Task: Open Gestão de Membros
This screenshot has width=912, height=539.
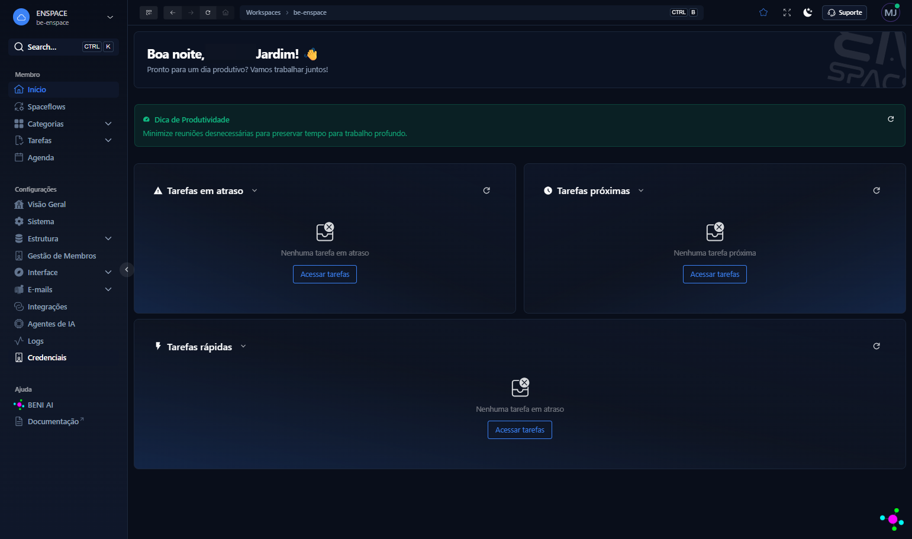Action: click(64, 256)
